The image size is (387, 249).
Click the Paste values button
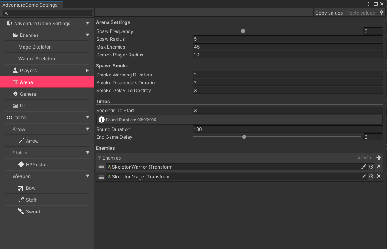(361, 13)
